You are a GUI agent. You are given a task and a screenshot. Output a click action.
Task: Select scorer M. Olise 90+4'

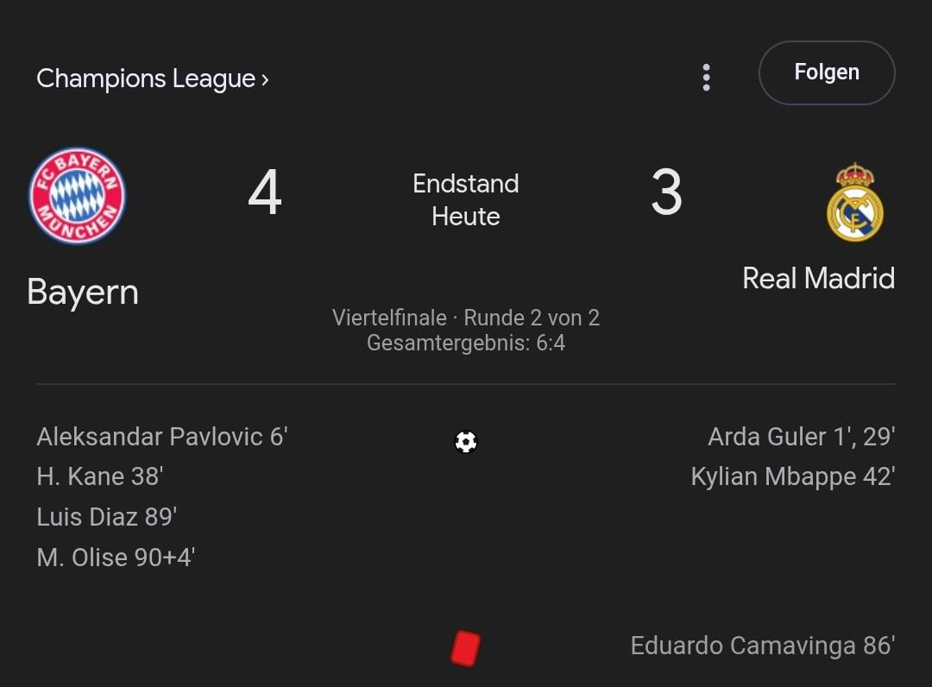click(x=116, y=557)
